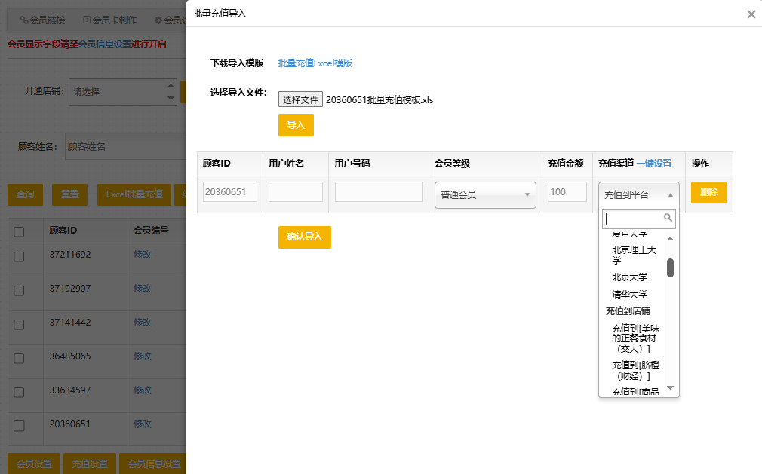Select 北京理工大学 option in the list
The image size is (762, 474).
click(633, 255)
